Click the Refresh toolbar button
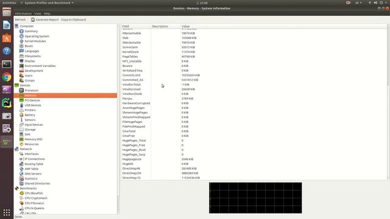Screen dimensions: 390x219 coord(20,19)
